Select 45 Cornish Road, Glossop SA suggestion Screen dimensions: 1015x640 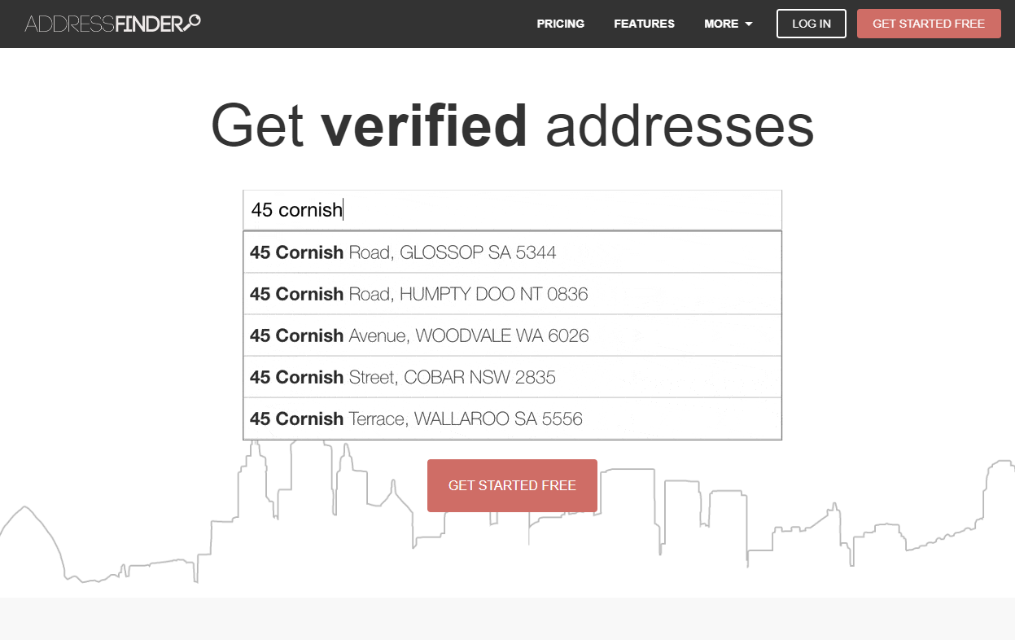click(x=512, y=252)
